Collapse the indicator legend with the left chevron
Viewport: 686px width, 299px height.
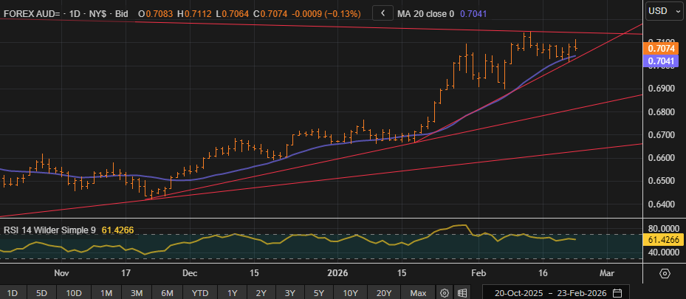(x=383, y=13)
